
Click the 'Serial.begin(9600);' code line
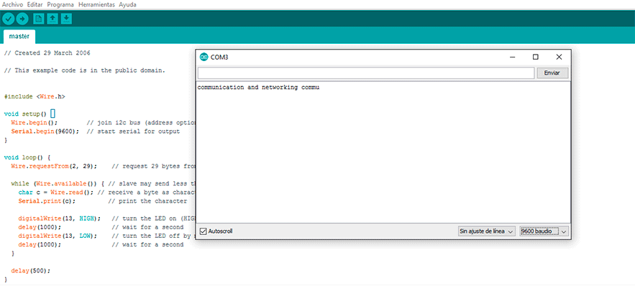[45, 132]
